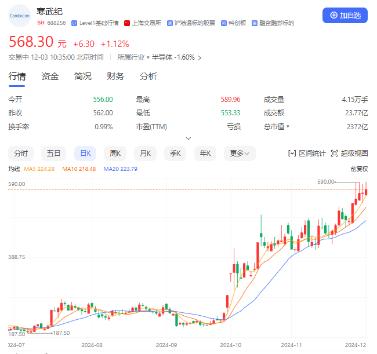
Task: Switch to 资金 tab
Action: pyautogui.click(x=50, y=76)
